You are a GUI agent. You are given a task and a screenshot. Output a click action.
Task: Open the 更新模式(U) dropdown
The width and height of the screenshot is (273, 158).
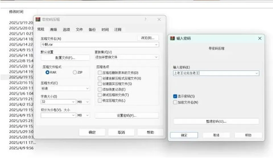(x=127, y=57)
